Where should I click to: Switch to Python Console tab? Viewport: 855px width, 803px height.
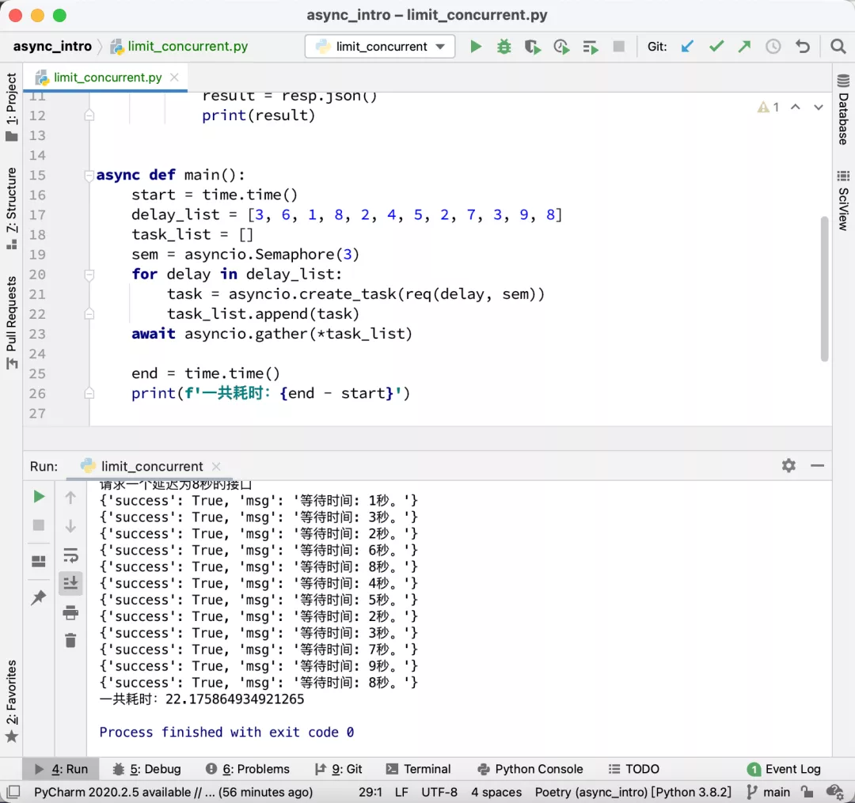tap(530, 769)
